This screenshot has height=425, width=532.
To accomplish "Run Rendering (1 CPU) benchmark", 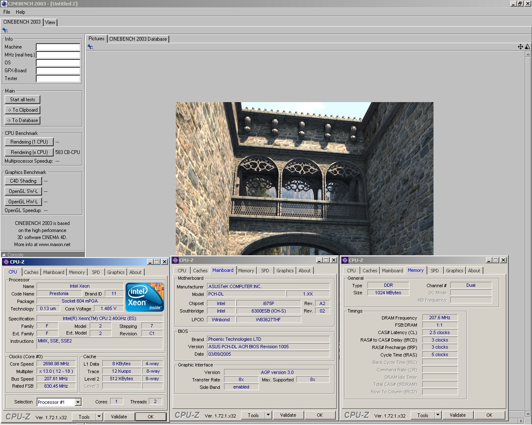I will point(29,142).
